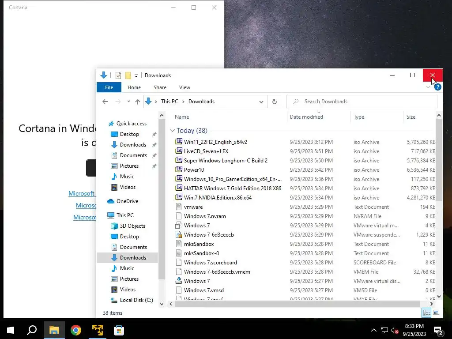Switch to large thumbnails view icon
452x339 pixels.
click(x=436, y=313)
